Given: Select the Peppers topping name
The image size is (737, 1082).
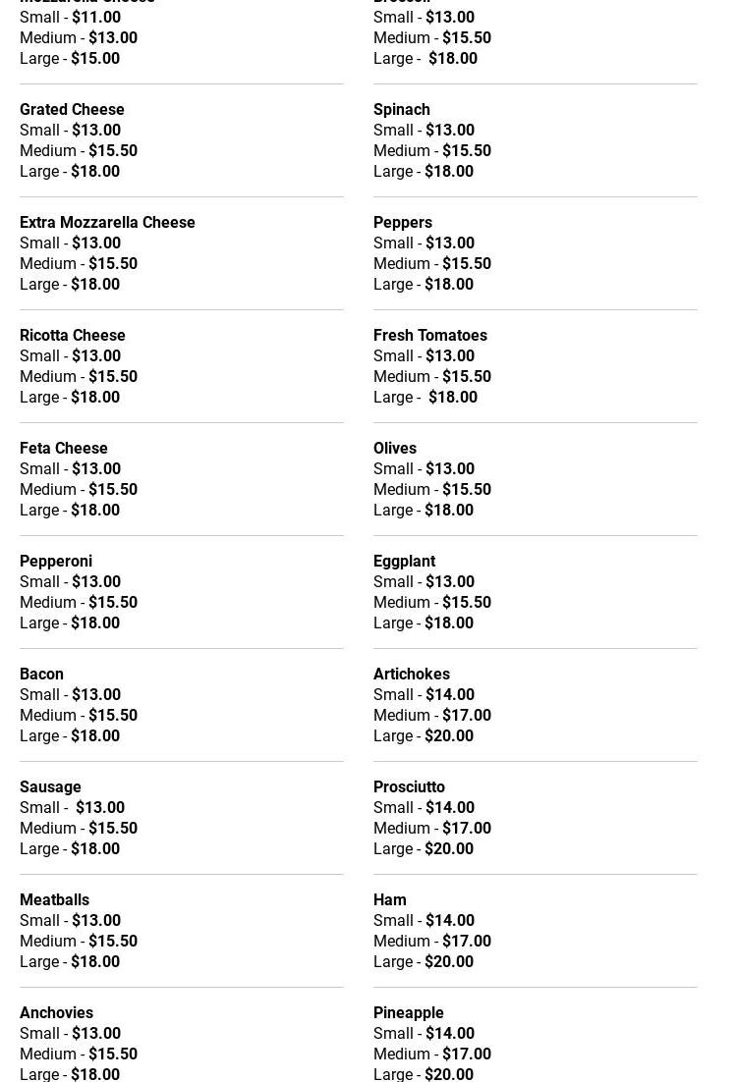Looking at the screenshot, I should (x=402, y=222).
